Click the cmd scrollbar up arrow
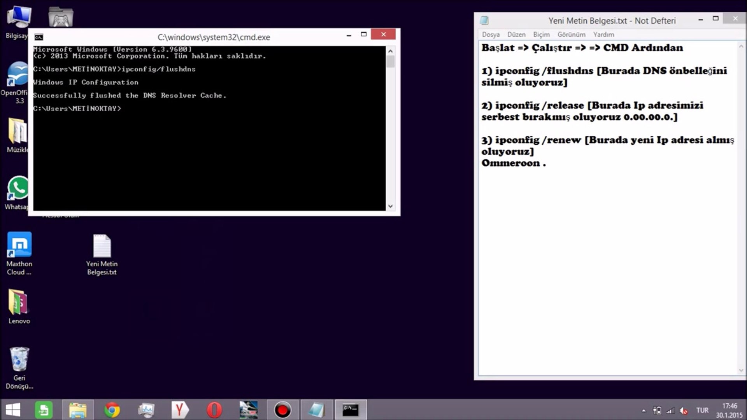Screen dimensions: 747x420 391,51
